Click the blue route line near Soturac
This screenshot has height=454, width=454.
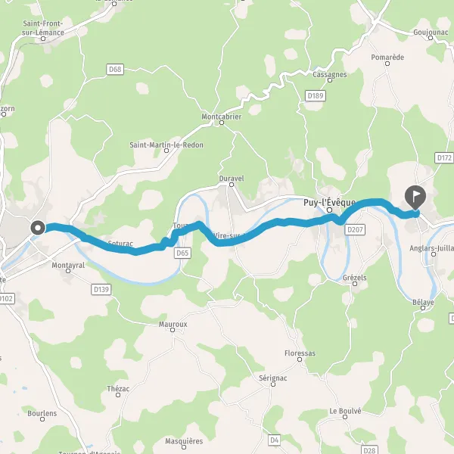pos(116,248)
